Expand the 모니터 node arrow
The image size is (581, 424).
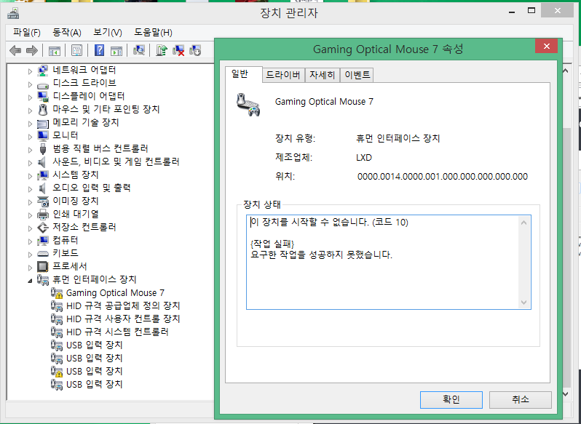point(31,137)
